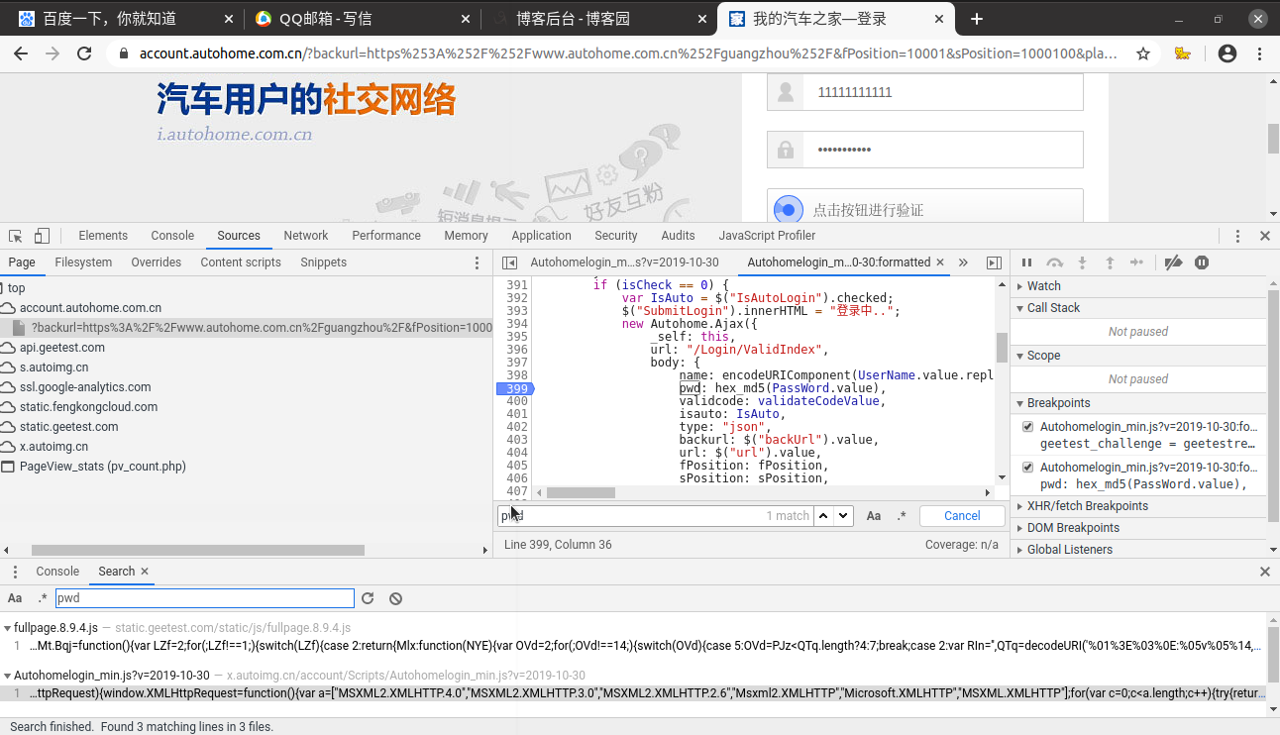Open more options in Sources navigator
1280x735 pixels.
pyautogui.click(x=478, y=262)
